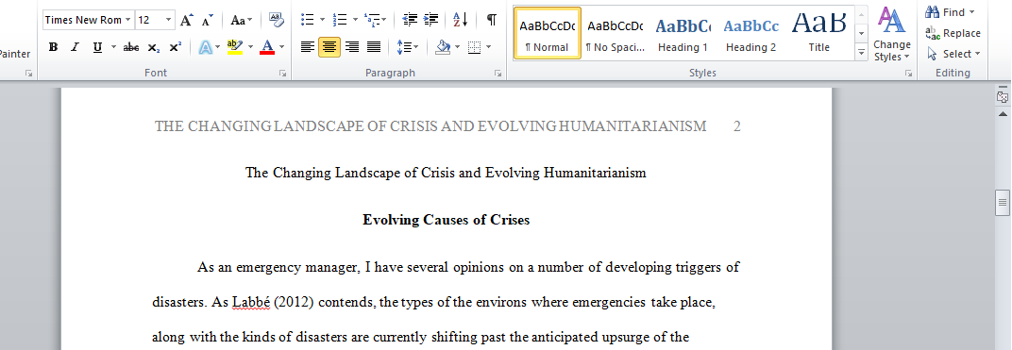The image size is (1012, 350).
Task: Open the Paragraph dialog launcher
Action: (498, 74)
